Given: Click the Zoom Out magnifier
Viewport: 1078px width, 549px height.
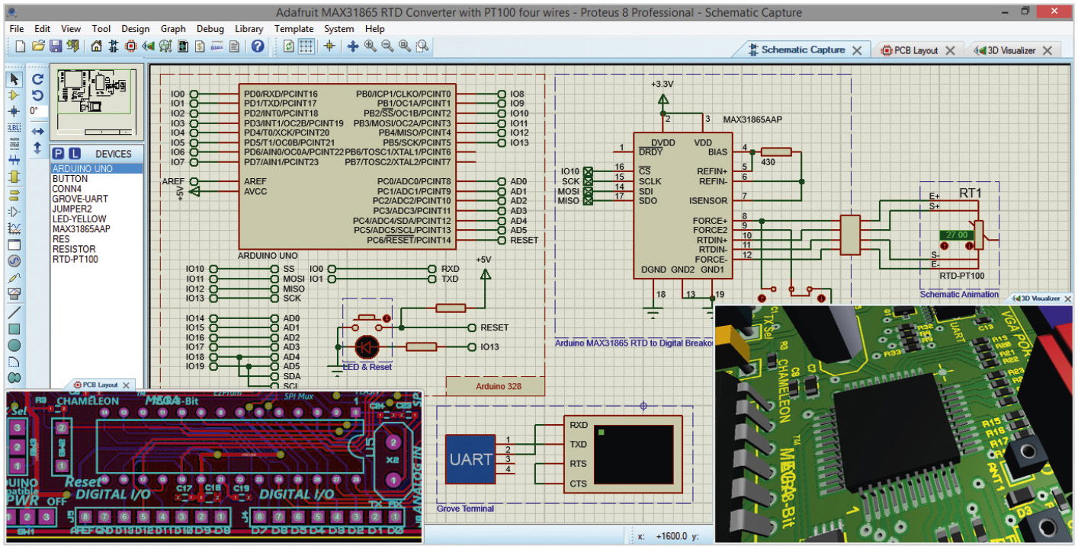Looking at the screenshot, I should pyautogui.click(x=387, y=46).
